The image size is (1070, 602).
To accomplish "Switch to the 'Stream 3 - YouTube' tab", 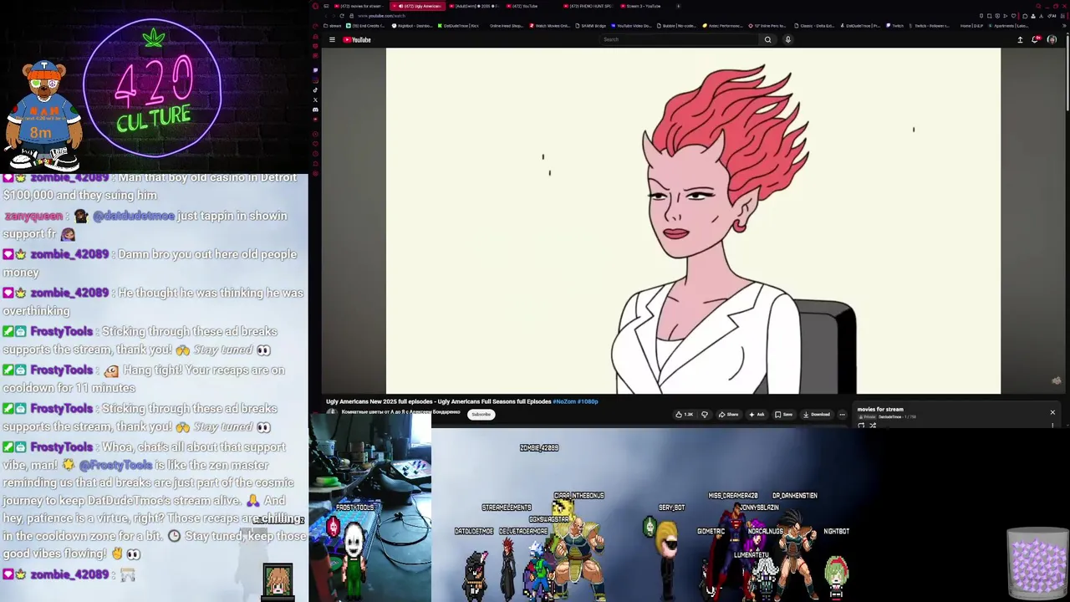I will click(644, 6).
